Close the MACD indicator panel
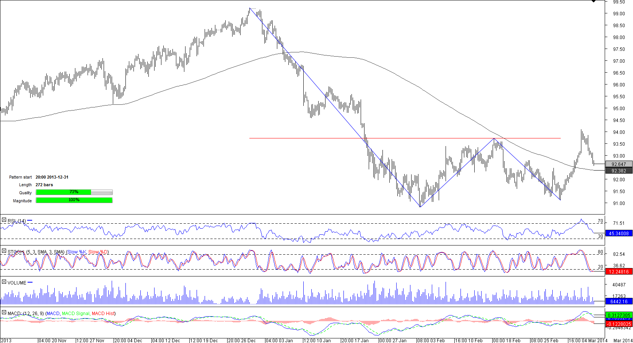The width and height of the screenshot is (633, 343). click(4, 313)
